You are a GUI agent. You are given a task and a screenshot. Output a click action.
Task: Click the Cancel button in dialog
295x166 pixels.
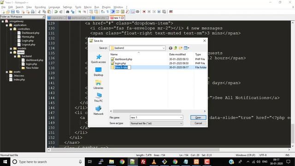point(198,123)
